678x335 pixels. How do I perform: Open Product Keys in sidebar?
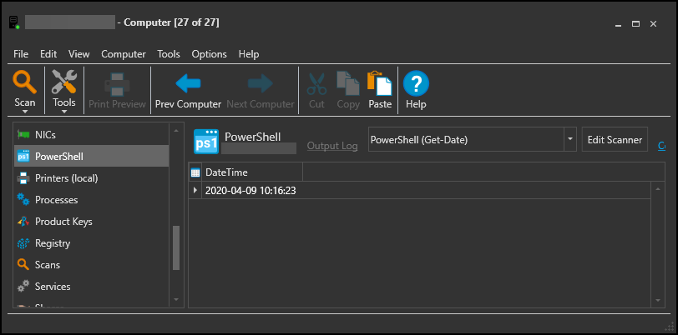[63, 222]
